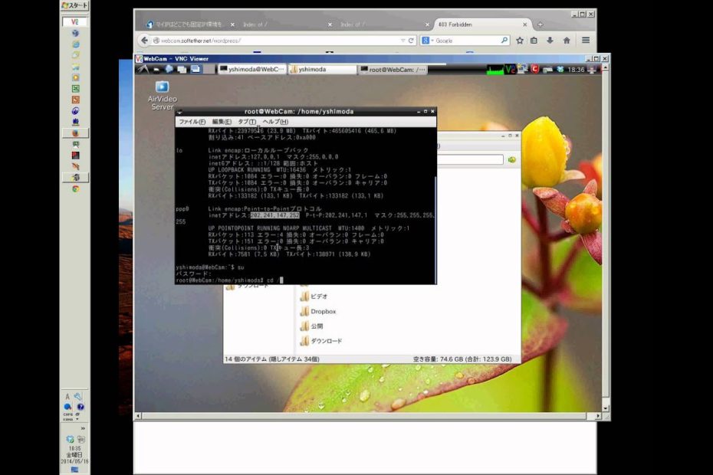Bookmark this page with the star icon
The width and height of the screenshot is (713, 475).
coord(520,40)
